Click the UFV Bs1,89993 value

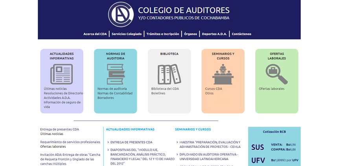point(285,160)
